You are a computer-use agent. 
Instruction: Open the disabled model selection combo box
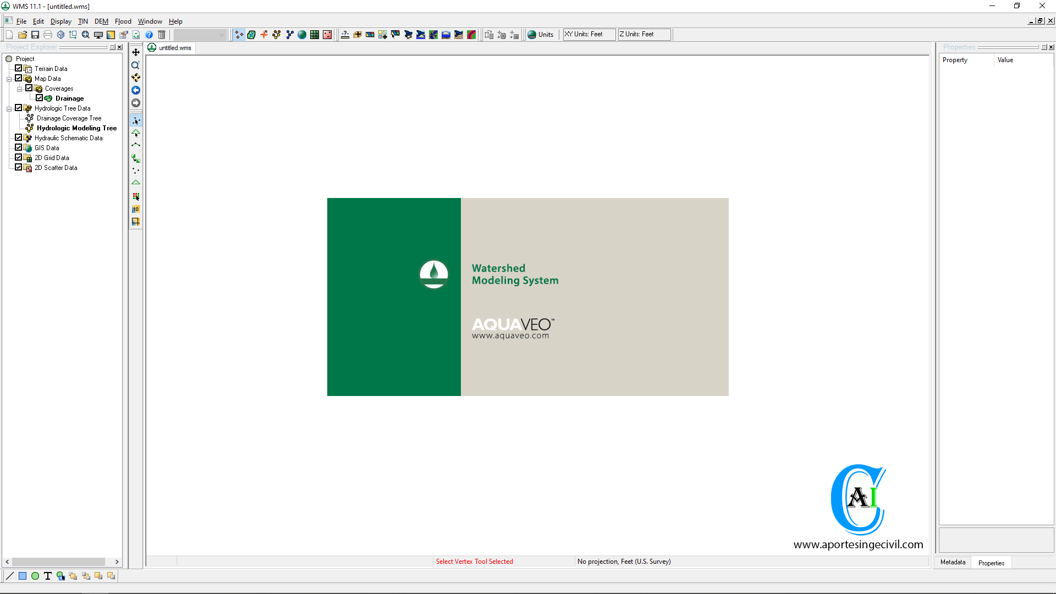point(200,35)
